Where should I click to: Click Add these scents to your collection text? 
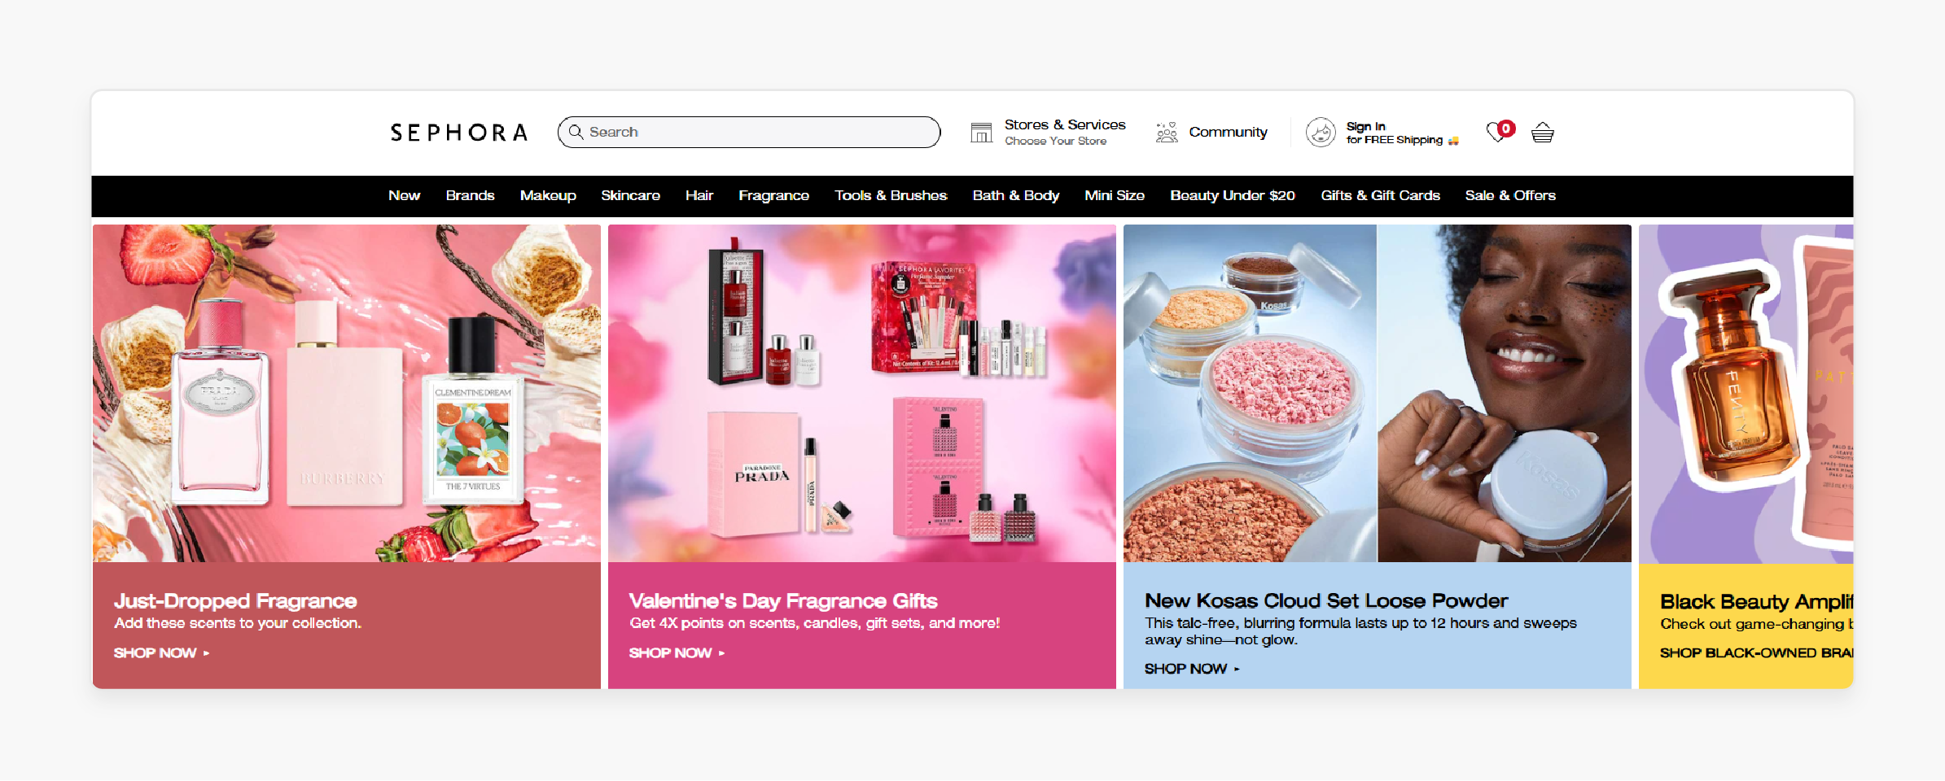point(238,623)
